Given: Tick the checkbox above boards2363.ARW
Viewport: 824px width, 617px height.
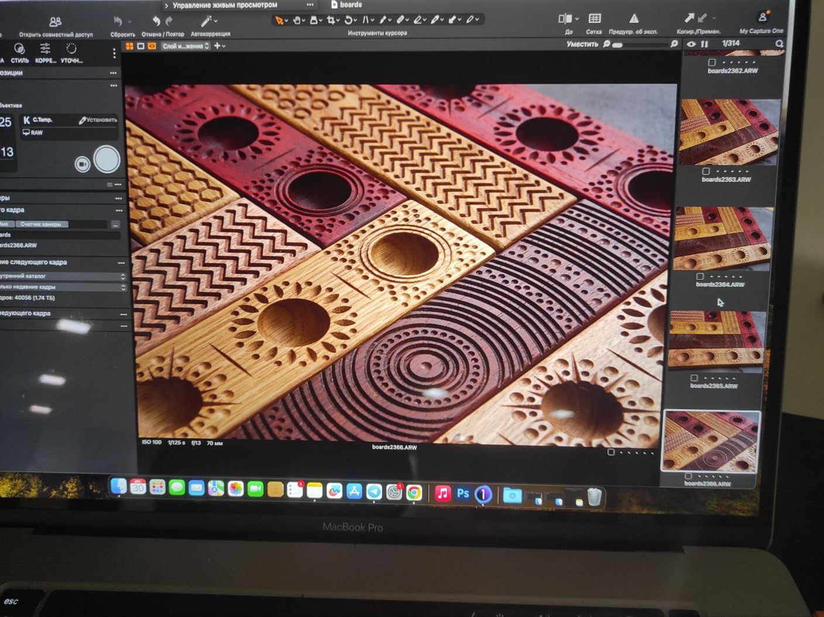Looking at the screenshot, I should [x=706, y=172].
